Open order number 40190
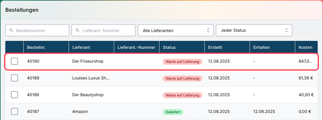 [33, 61]
